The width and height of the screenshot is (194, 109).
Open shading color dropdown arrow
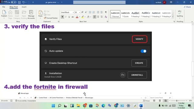91,17
